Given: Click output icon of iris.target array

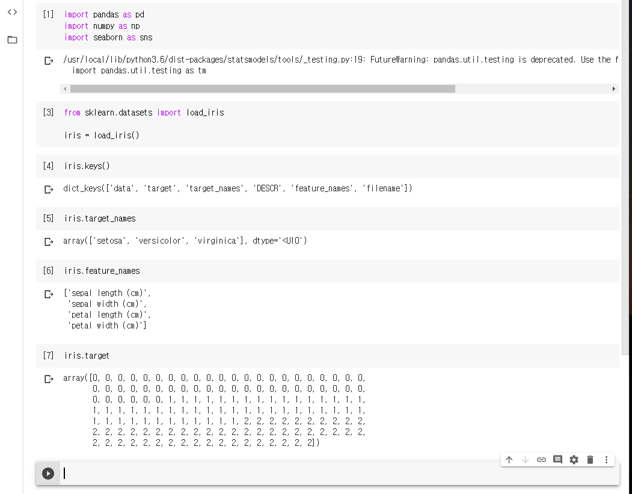Looking at the screenshot, I should (x=49, y=379).
